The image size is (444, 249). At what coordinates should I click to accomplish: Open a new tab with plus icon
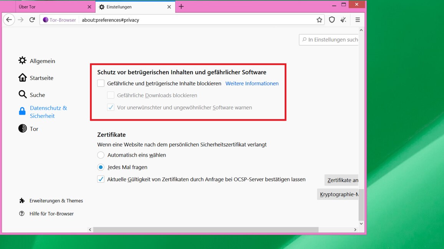[x=181, y=7]
